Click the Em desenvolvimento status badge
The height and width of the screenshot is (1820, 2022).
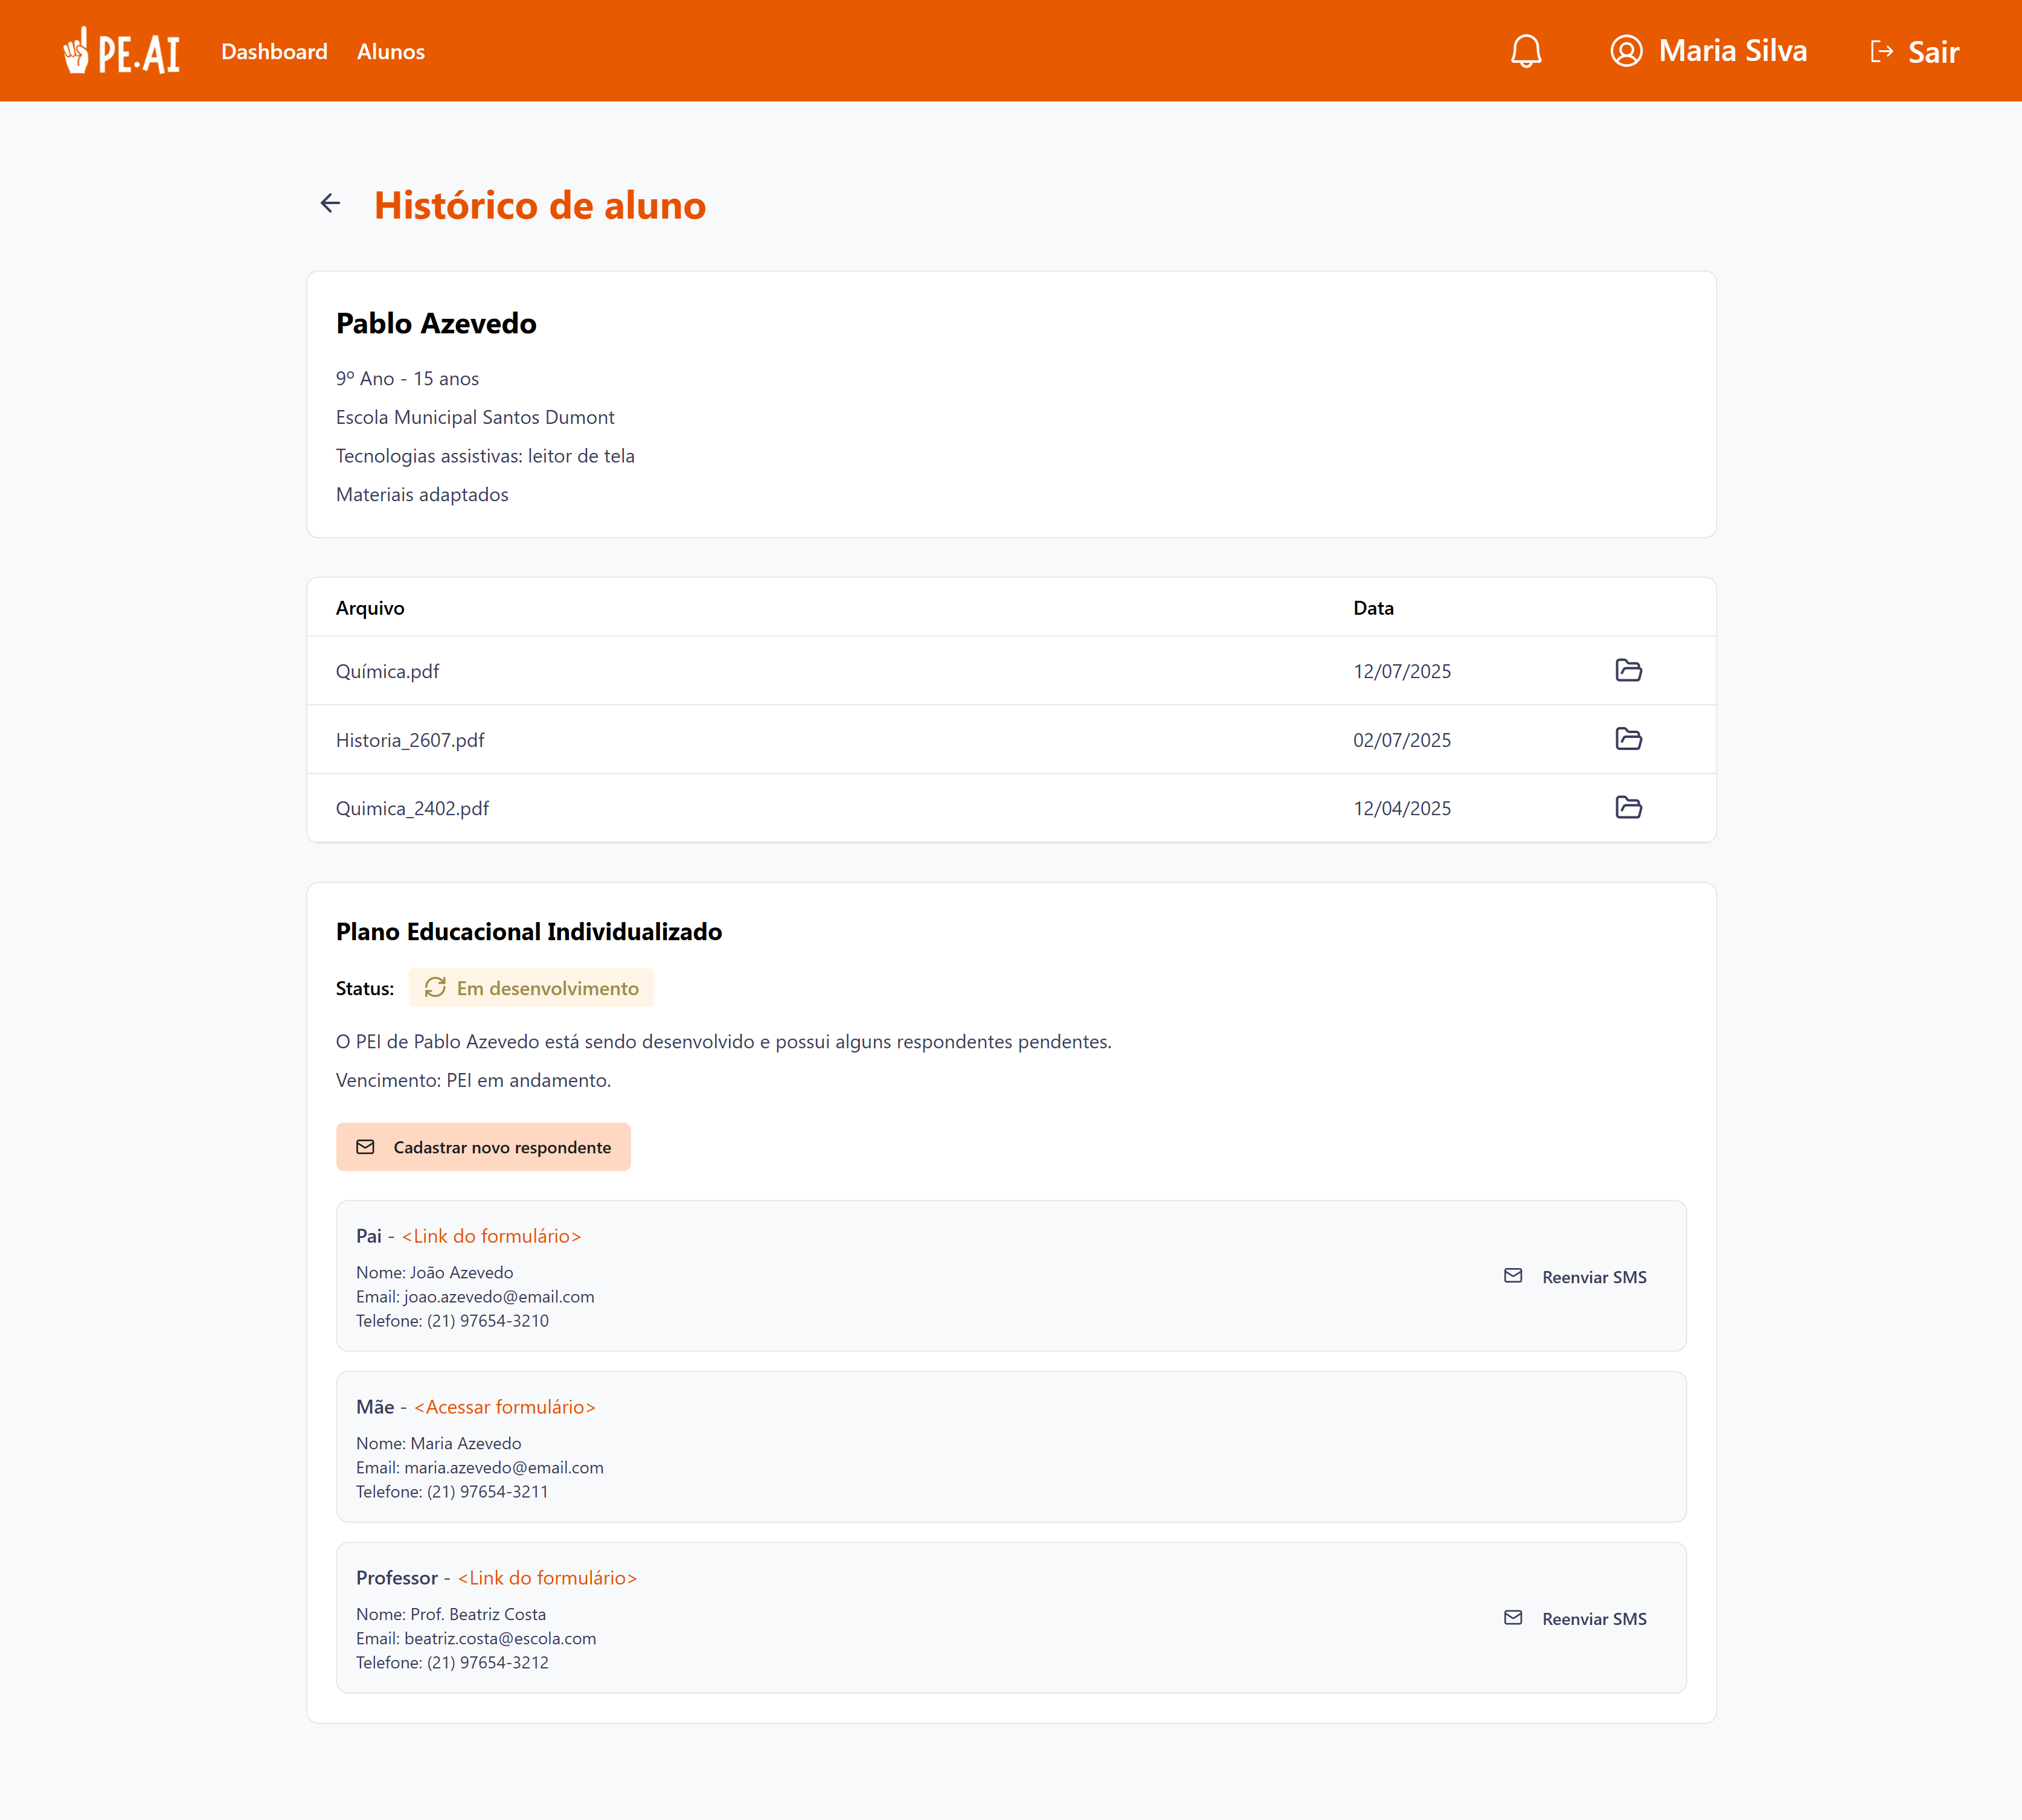[x=531, y=988]
